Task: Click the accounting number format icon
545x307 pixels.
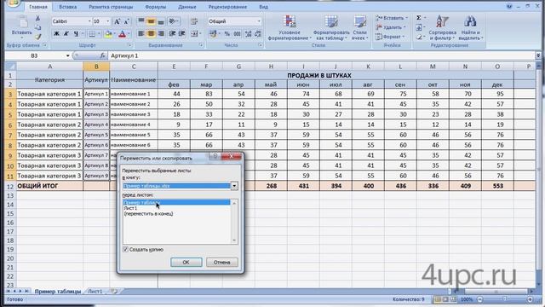Action: pyautogui.click(x=213, y=34)
